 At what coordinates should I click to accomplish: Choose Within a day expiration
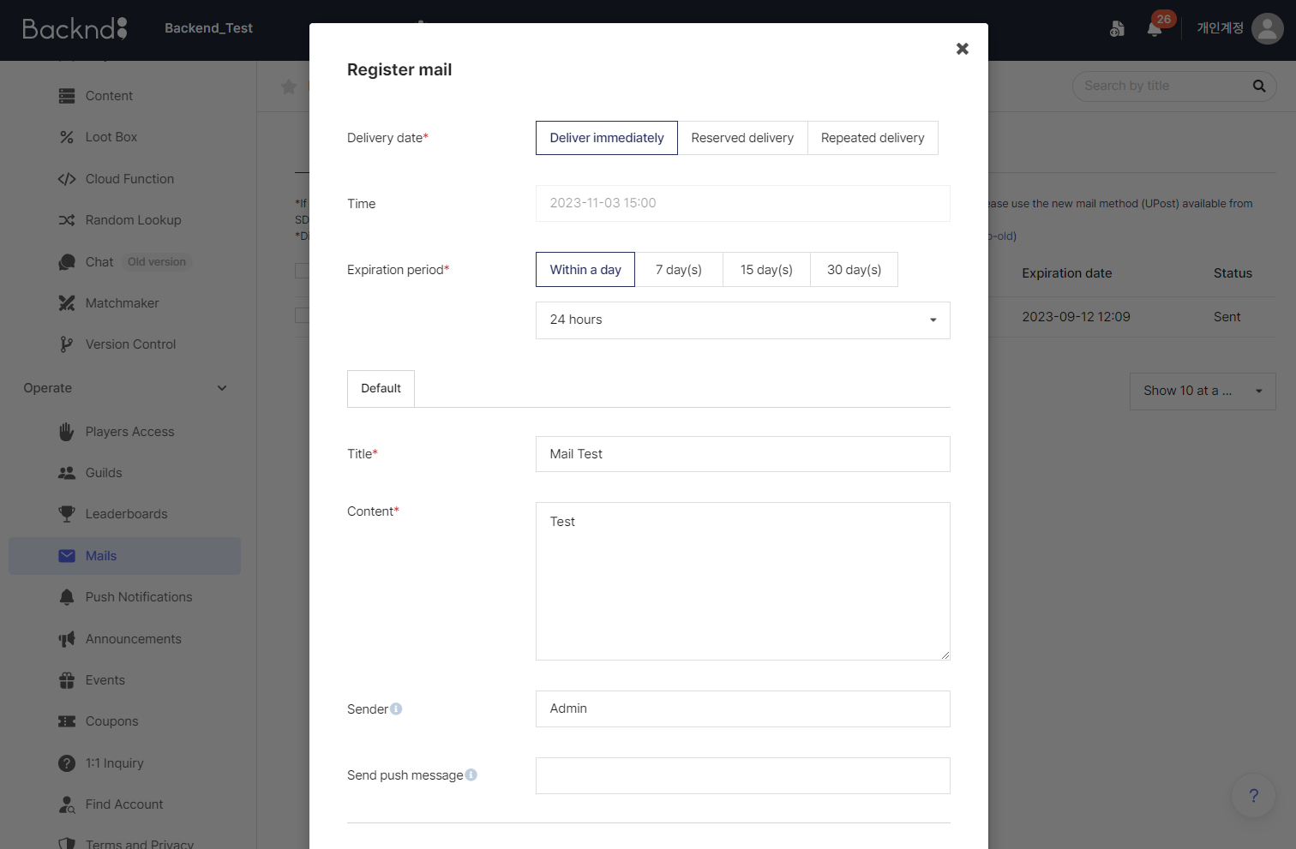[x=585, y=270]
